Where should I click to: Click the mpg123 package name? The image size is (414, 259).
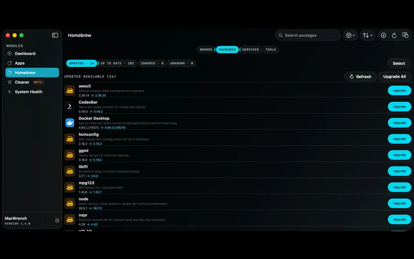coord(86,183)
